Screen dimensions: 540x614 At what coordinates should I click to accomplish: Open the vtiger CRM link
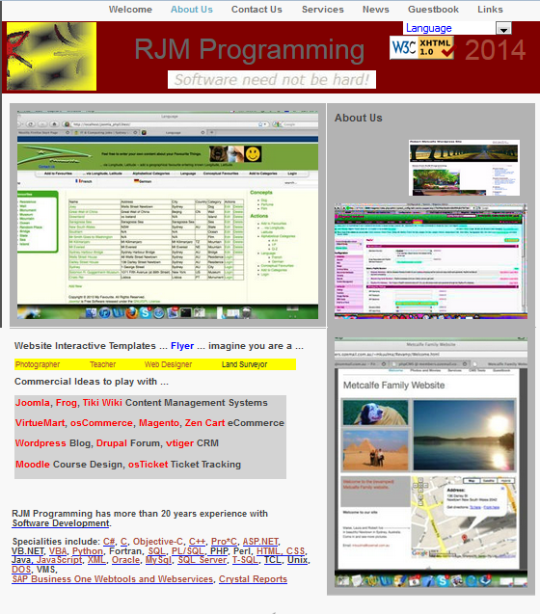[x=179, y=443]
